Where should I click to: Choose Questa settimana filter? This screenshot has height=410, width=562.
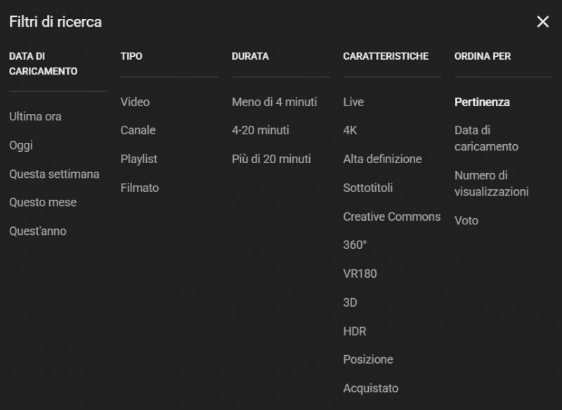pyautogui.click(x=54, y=174)
